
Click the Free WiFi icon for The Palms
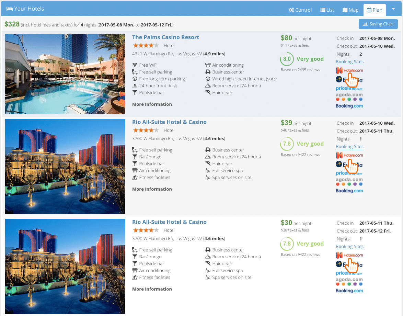(x=135, y=65)
